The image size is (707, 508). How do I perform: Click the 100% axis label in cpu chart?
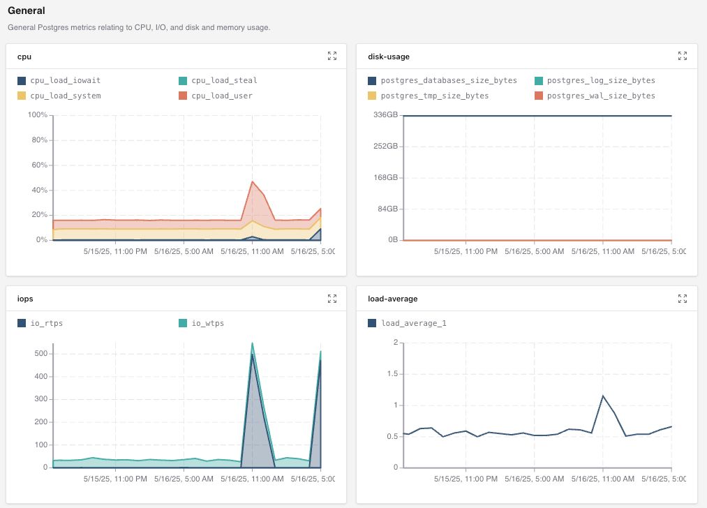coord(38,115)
